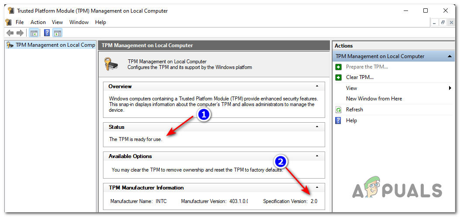Click the blue Help toolbar icon

pyautogui.click(x=47, y=33)
